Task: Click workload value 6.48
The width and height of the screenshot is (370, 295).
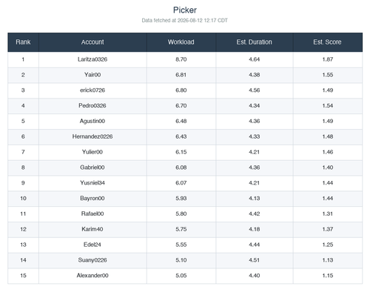Action: click(181, 121)
